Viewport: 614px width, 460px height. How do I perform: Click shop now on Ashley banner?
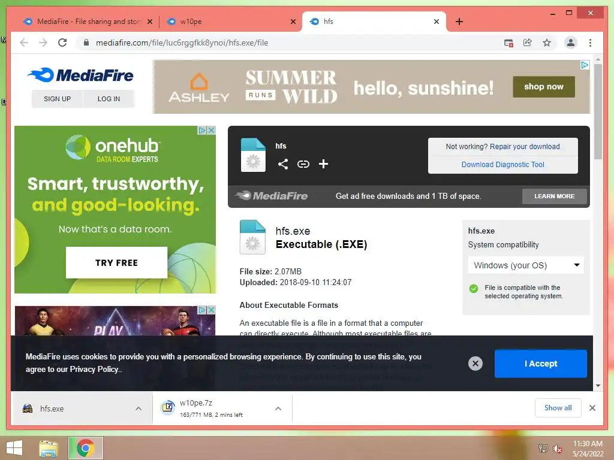click(543, 86)
